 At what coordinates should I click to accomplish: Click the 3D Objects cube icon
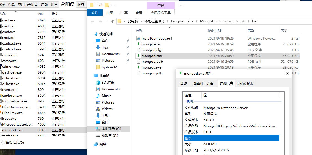(x=98, y=83)
